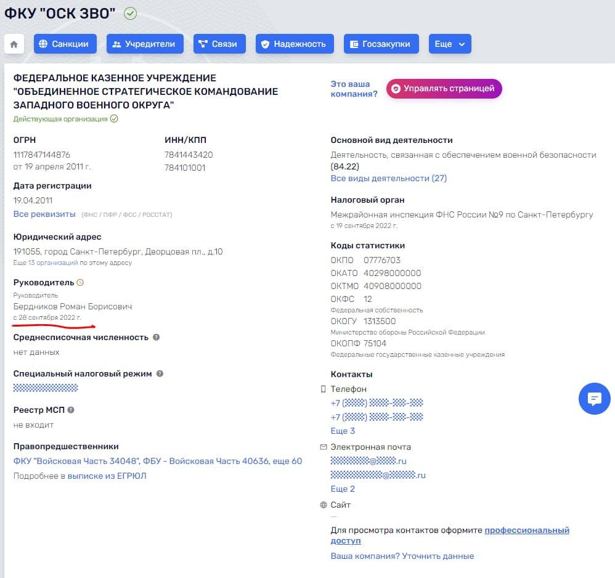Open the Санкции tab
Screen dimensions: 615x578
click(x=65, y=44)
